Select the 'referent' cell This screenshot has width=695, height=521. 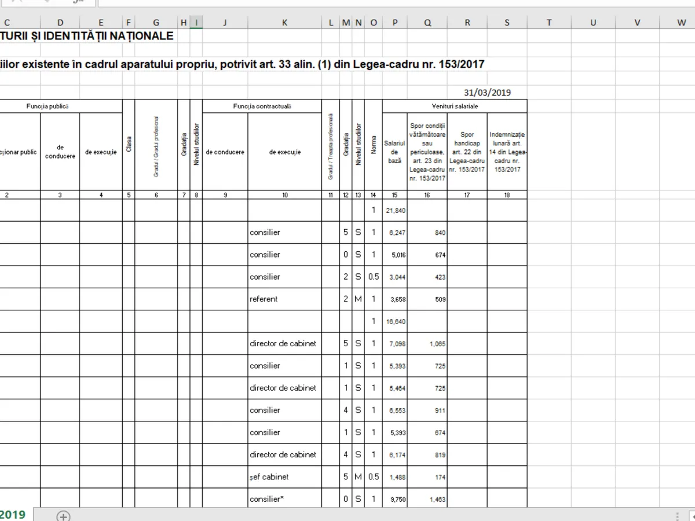click(x=284, y=299)
